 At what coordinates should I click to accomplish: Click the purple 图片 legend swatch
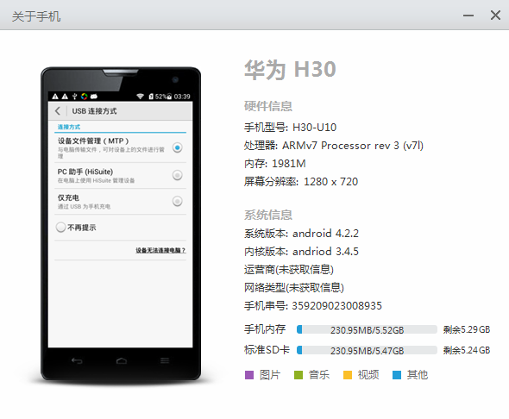(x=249, y=375)
